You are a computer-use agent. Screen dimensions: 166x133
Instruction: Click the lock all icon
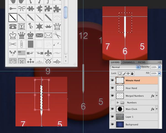tap(132, 73)
